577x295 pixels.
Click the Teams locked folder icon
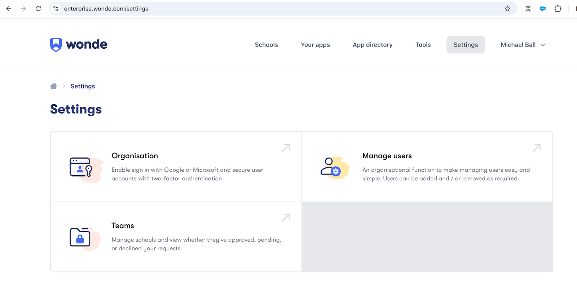[x=80, y=237]
